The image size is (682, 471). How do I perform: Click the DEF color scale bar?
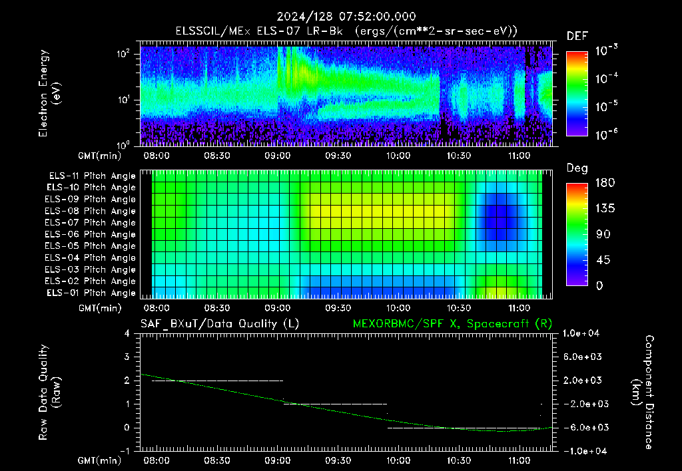click(577, 94)
